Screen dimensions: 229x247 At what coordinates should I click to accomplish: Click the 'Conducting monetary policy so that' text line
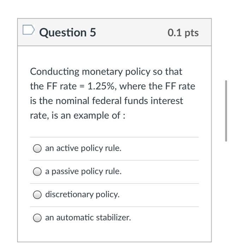106,72
